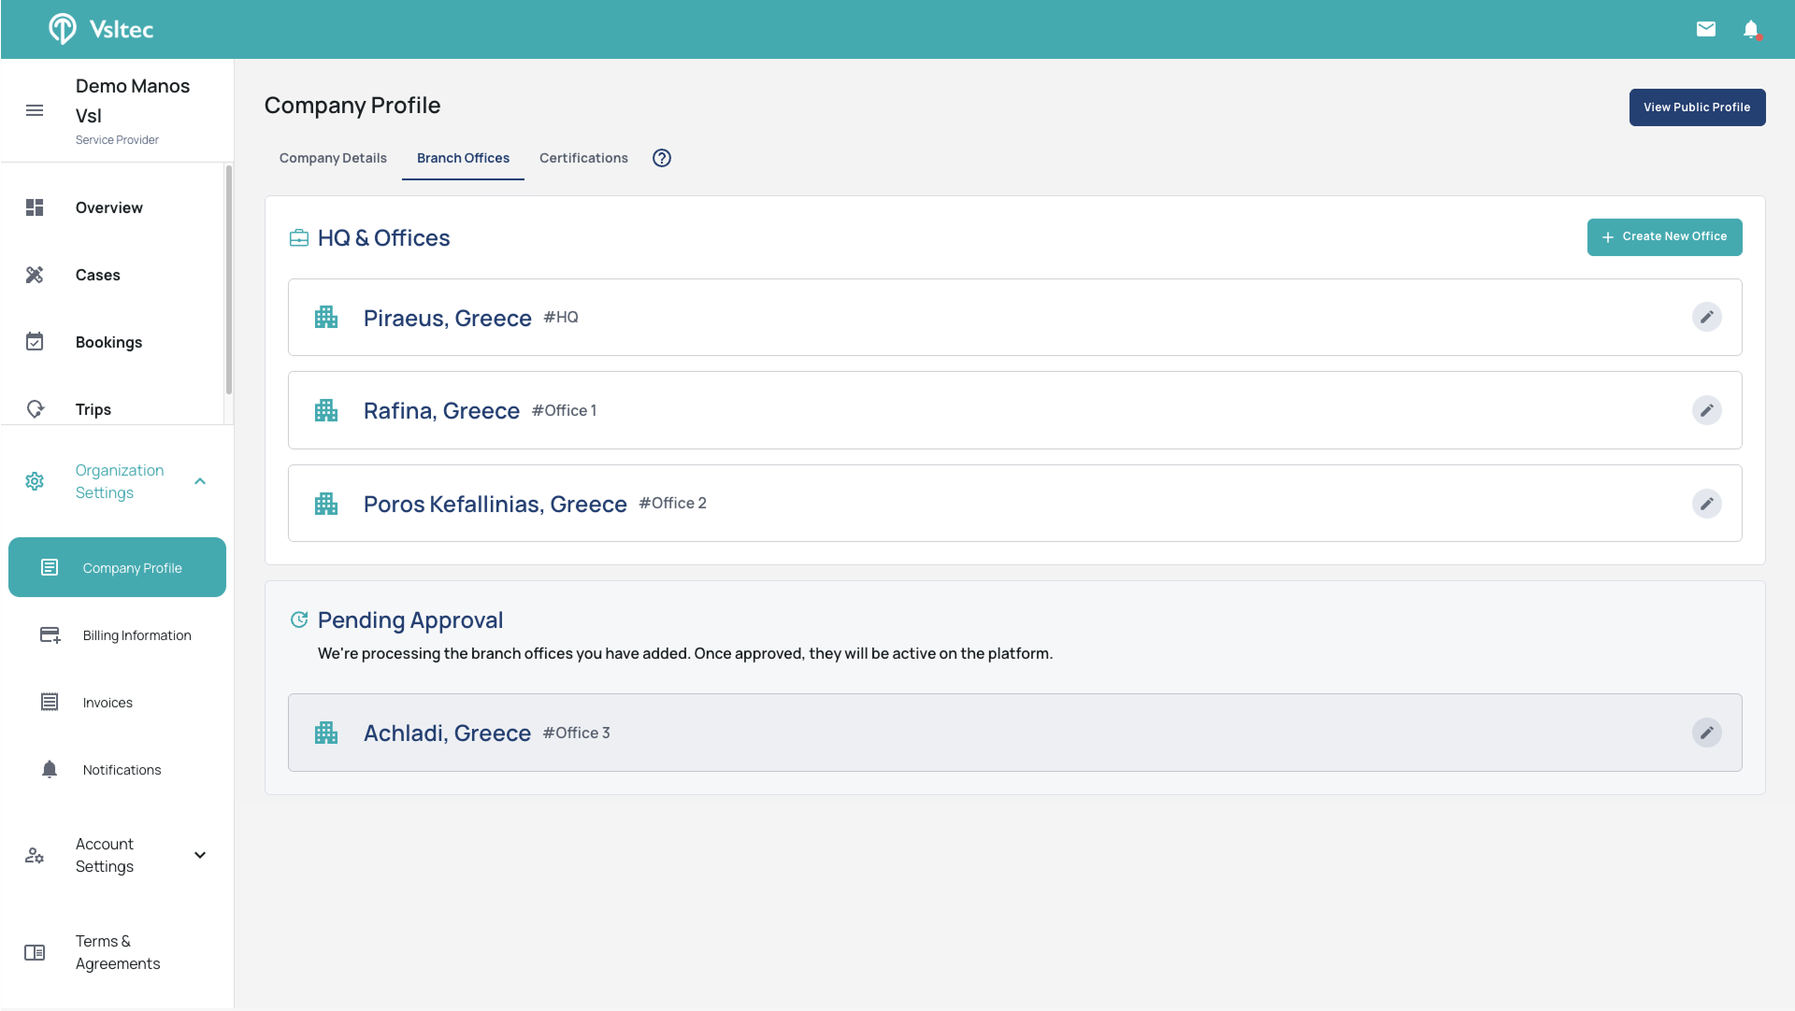Image resolution: width=1795 pixels, height=1011 pixels.
Task: Edit the pending Achladi, Greece office
Action: [x=1706, y=733]
